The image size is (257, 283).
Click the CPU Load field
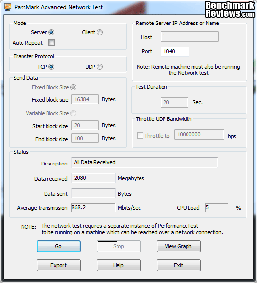pos(216,207)
